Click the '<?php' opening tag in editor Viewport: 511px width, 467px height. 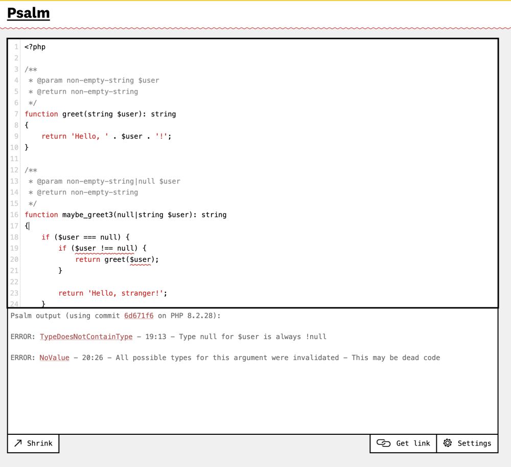click(35, 47)
